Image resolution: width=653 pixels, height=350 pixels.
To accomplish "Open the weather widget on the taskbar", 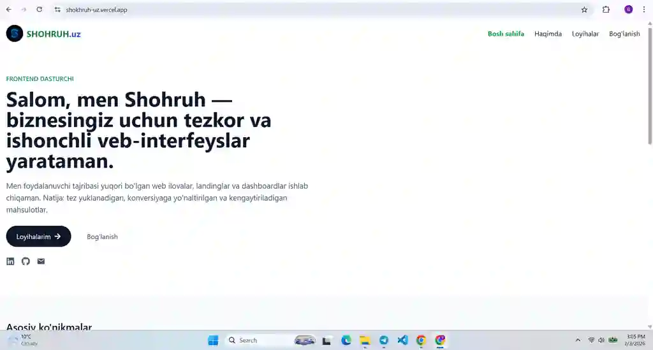I will [x=24, y=340].
